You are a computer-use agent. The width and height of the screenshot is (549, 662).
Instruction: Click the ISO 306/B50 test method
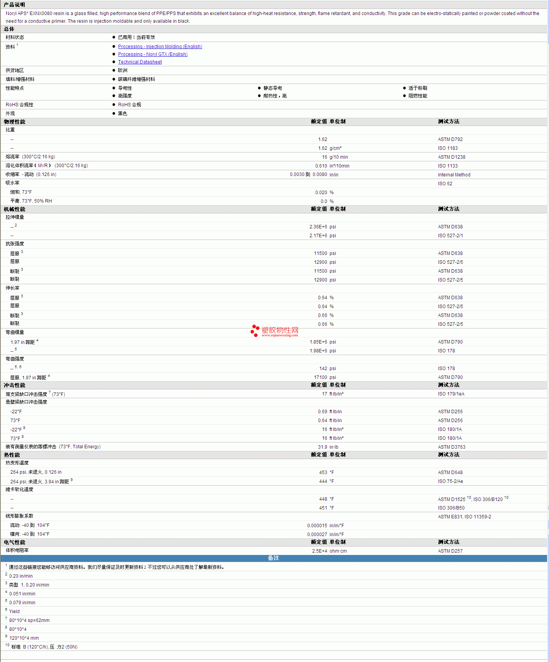pyautogui.click(x=451, y=508)
